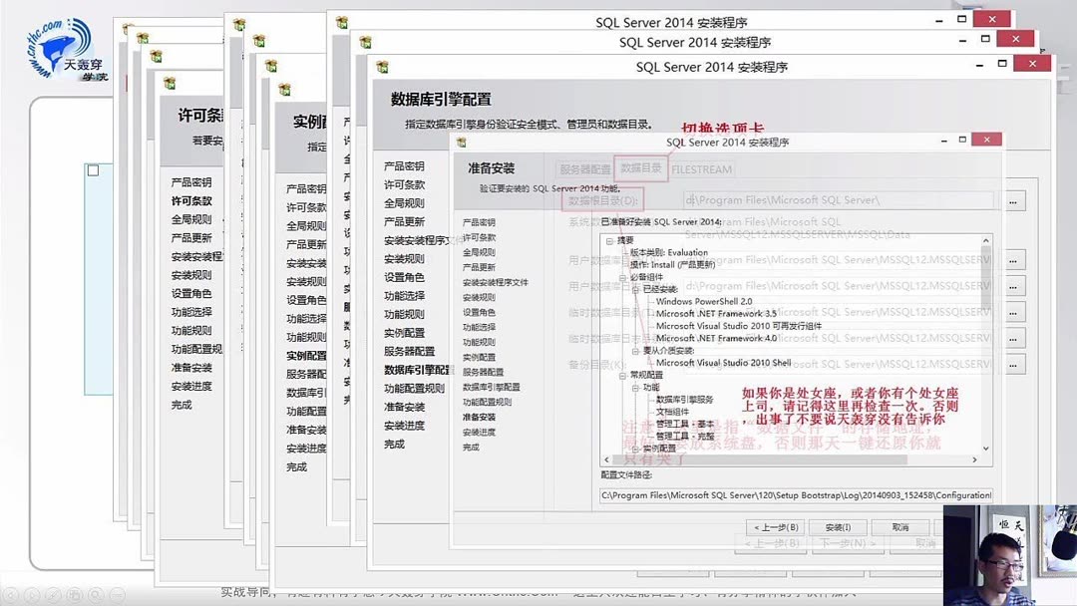Click browse (...) beside 用户数据库目录 field
The width and height of the screenshot is (1077, 606).
pyautogui.click(x=1013, y=260)
